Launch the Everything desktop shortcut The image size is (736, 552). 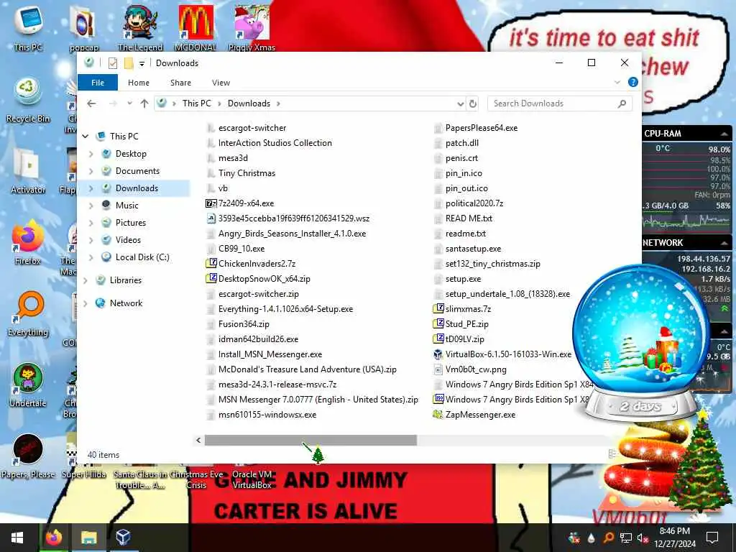point(28,313)
